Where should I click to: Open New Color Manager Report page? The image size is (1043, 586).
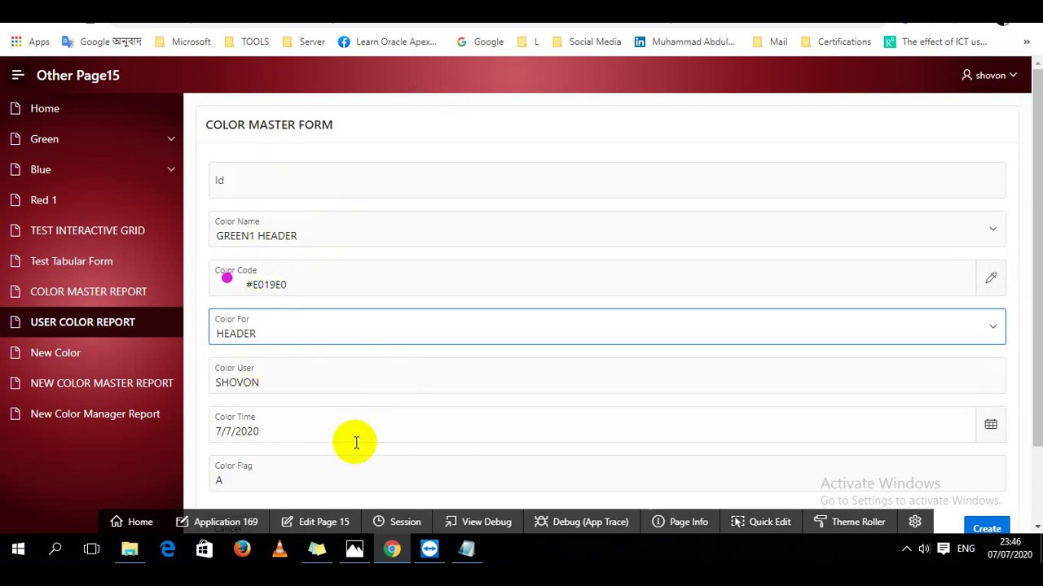pyautogui.click(x=91, y=413)
